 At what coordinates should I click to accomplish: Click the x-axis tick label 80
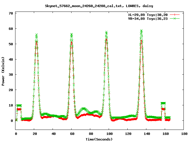coord(91,134)
